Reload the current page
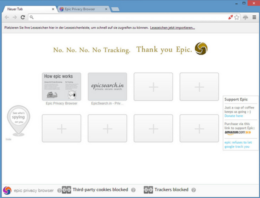Image resolution: width=260 pixels, height=198 pixels. point(23,17)
